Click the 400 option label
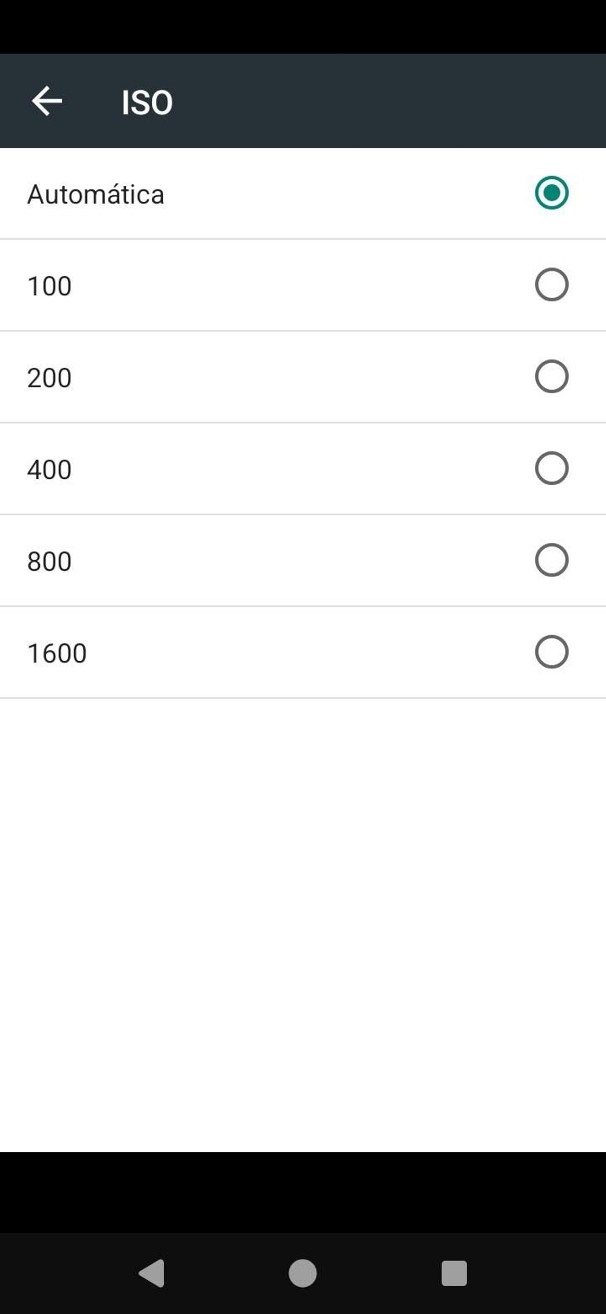 [50, 469]
